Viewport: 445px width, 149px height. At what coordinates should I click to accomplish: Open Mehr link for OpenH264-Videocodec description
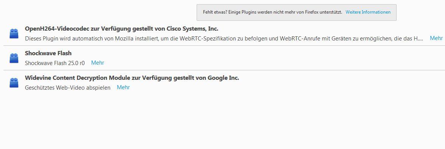coord(436,38)
